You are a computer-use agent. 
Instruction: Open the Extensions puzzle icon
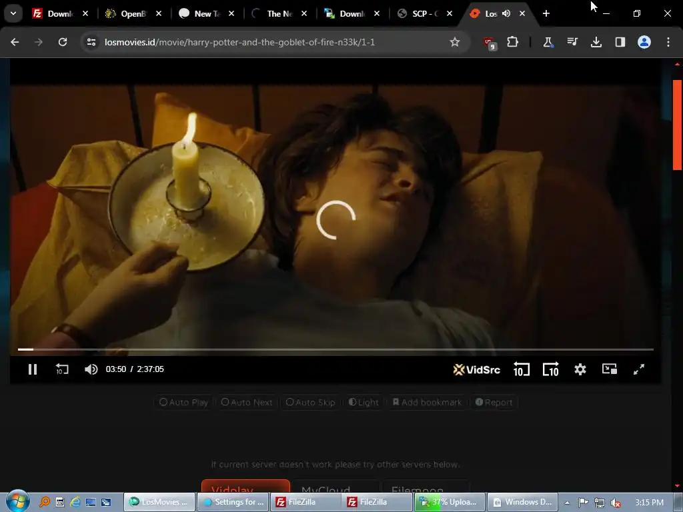(513, 42)
